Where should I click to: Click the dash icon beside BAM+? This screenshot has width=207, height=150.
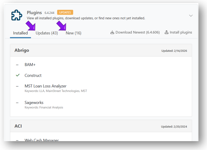17,65
